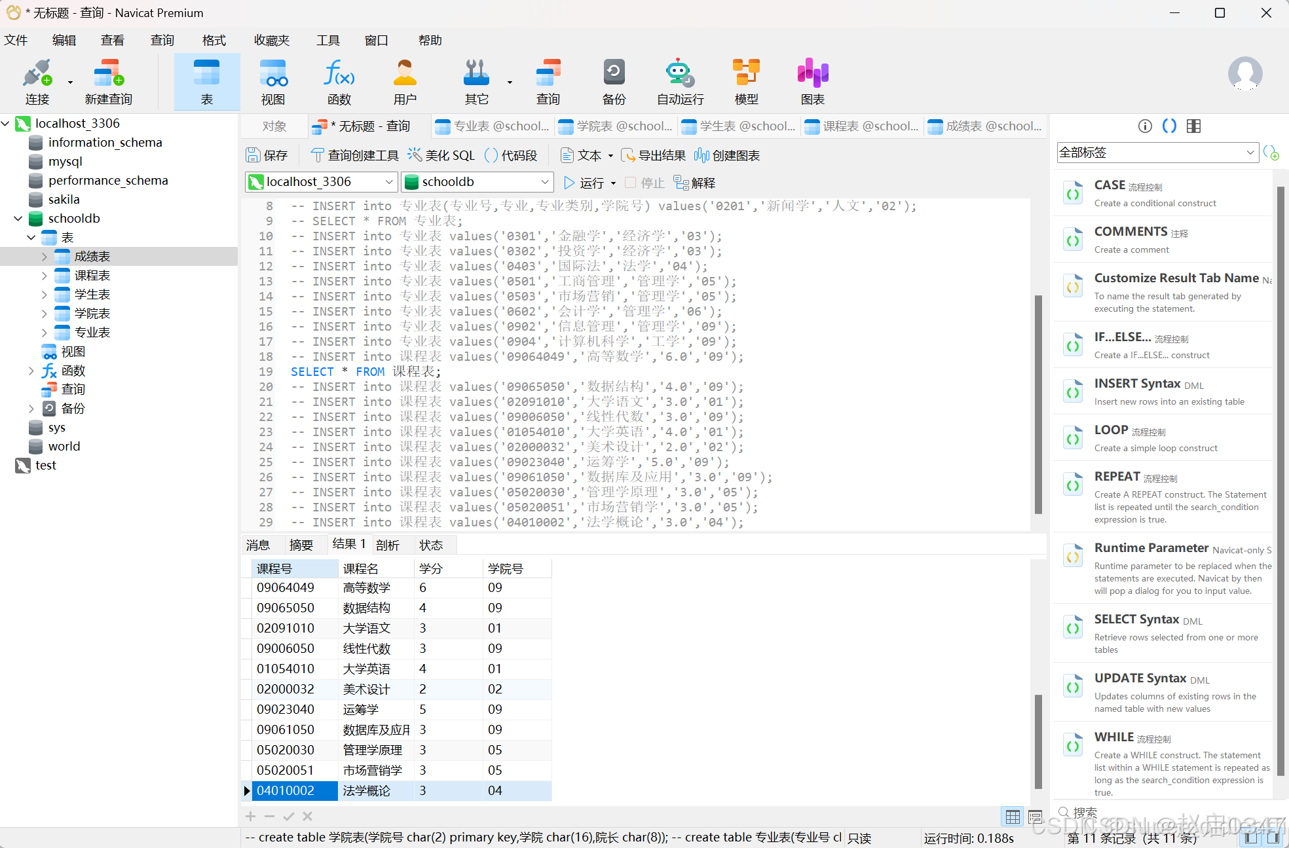
Task: Open the 备份 backup toolbar icon
Action: [613, 81]
